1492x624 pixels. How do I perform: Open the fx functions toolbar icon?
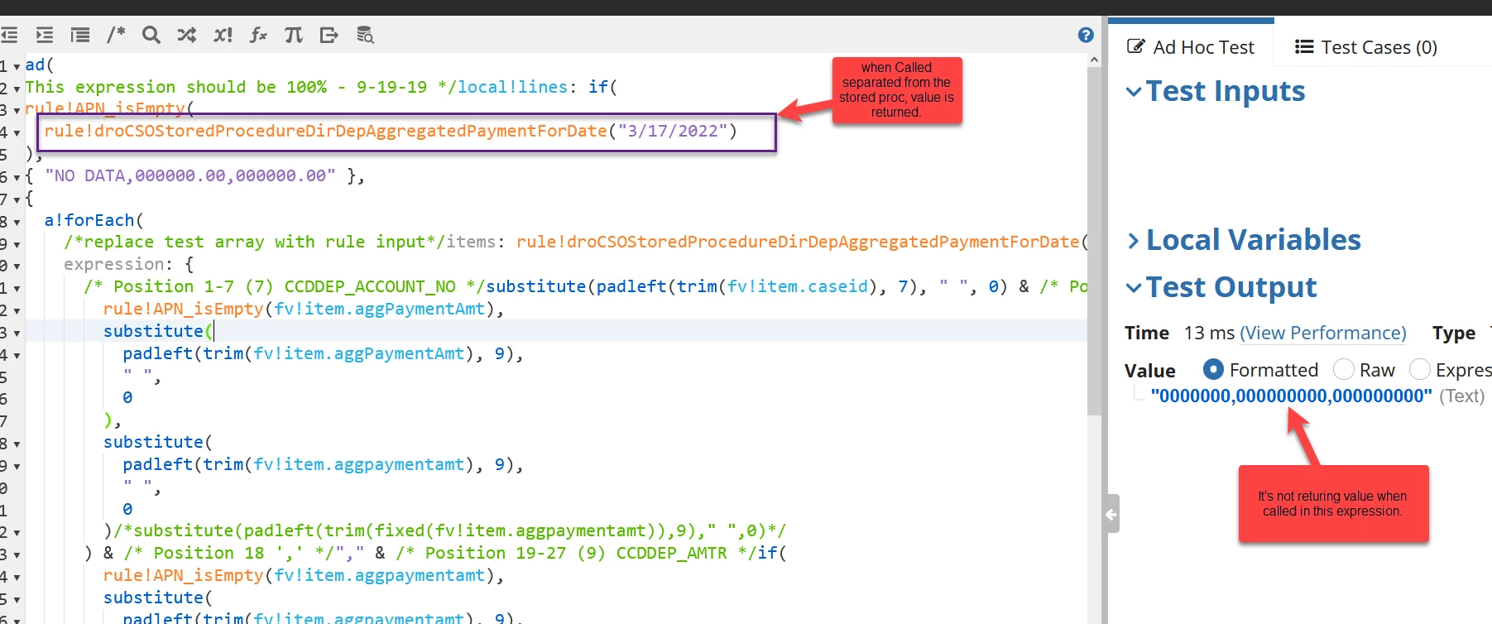[258, 35]
